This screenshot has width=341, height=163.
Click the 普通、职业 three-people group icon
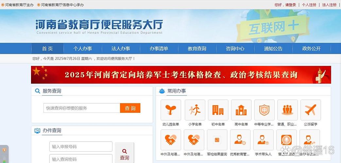[287, 110]
